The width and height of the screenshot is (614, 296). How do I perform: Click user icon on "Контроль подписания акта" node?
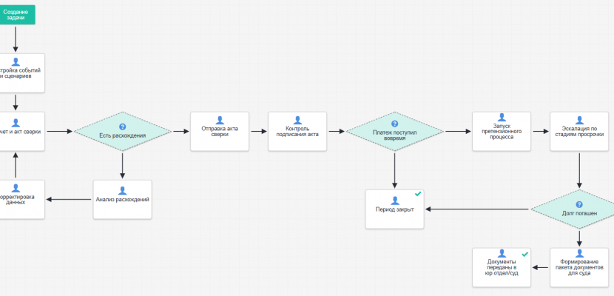(297, 120)
